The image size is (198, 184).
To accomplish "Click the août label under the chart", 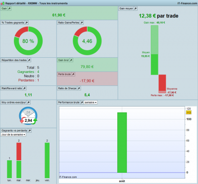I will coord(122,181).
